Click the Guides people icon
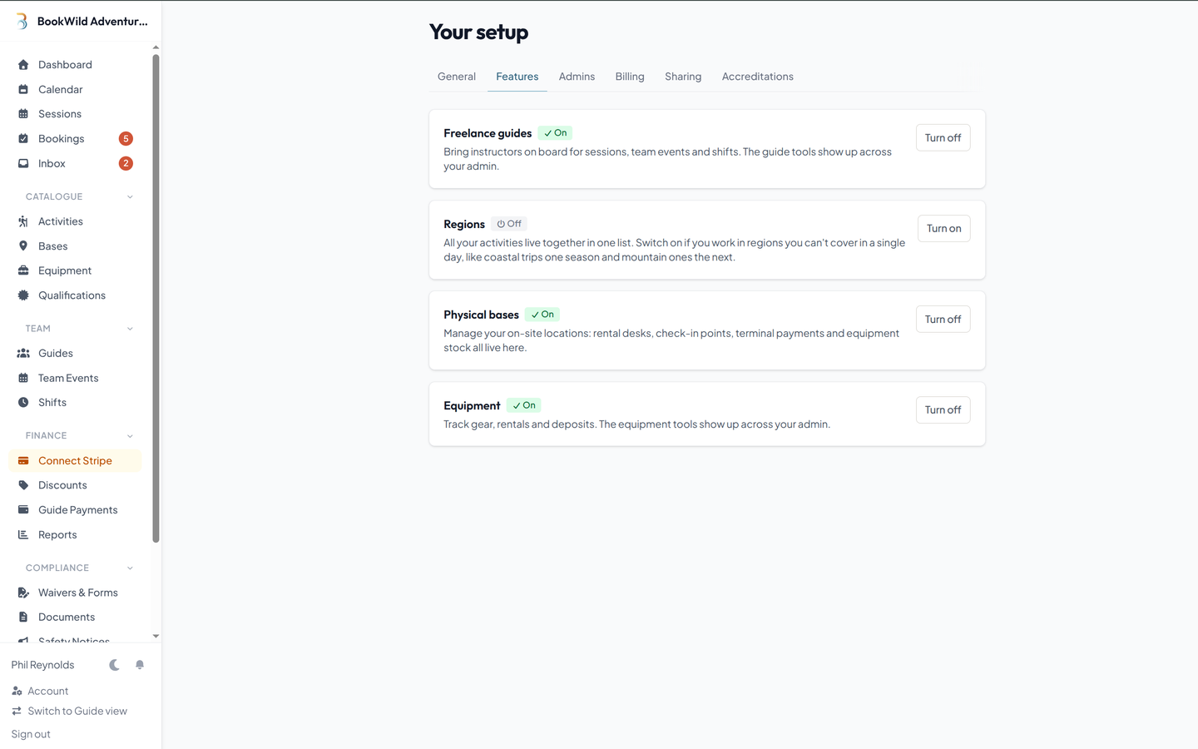The image size is (1198, 749). (x=23, y=353)
